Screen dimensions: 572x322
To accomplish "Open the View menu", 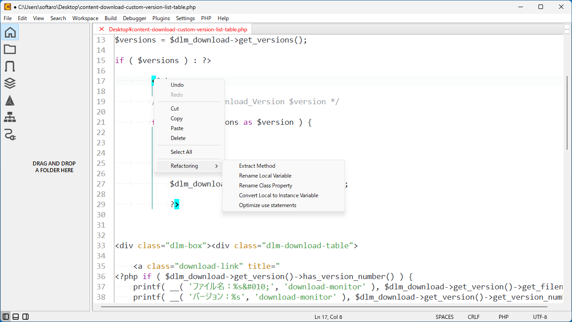I will pos(38,18).
